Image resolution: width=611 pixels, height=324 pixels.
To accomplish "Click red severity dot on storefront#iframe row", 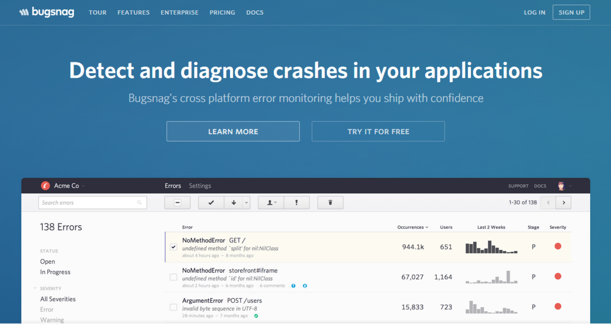I will pos(558,276).
